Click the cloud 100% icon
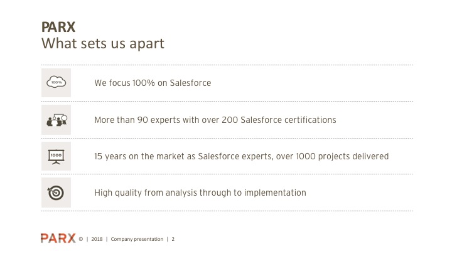Viewport: 452px width, 254px height. [x=56, y=82]
